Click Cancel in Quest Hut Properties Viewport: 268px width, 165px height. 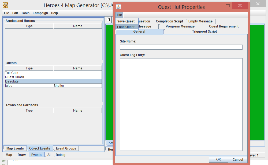238,159
